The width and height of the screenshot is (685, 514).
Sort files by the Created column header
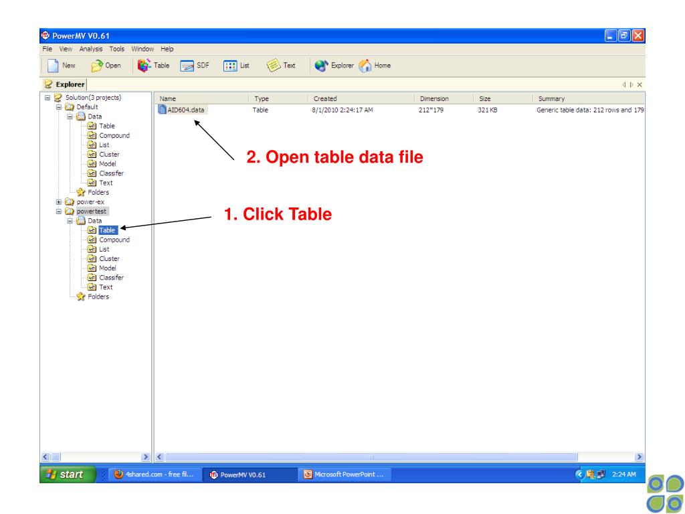click(361, 99)
